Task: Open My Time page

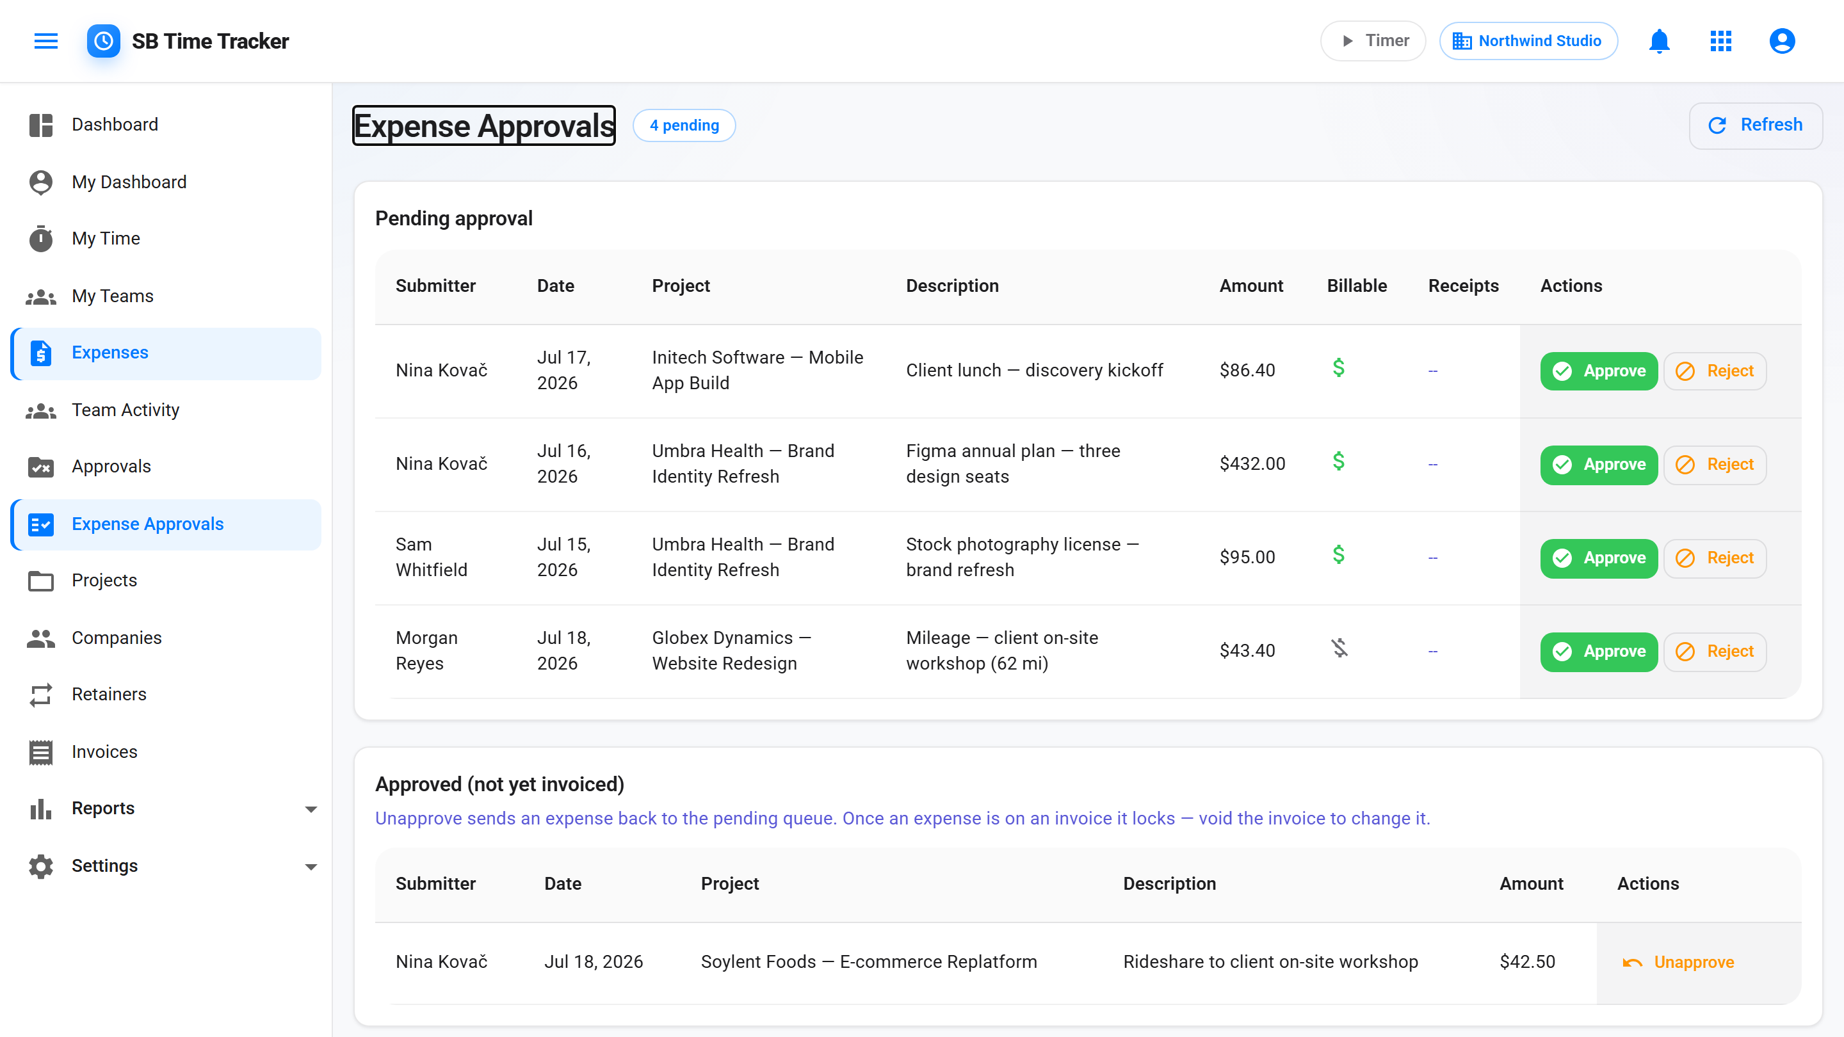Action: tap(166, 238)
